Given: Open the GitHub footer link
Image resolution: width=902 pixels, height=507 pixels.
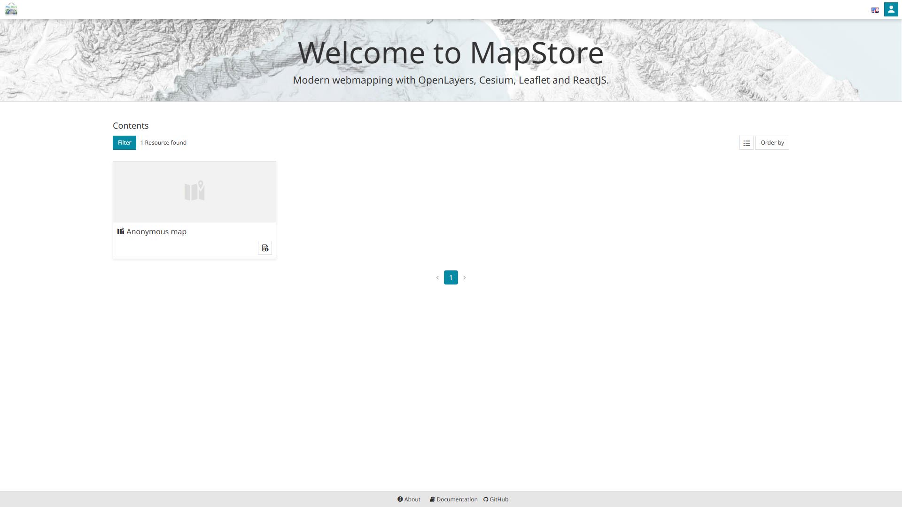Looking at the screenshot, I should point(496,499).
